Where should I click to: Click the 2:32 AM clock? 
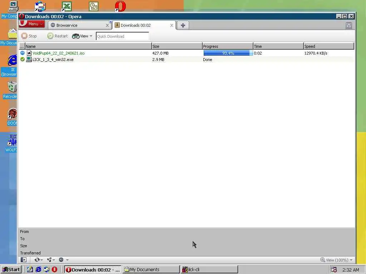pos(351,270)
